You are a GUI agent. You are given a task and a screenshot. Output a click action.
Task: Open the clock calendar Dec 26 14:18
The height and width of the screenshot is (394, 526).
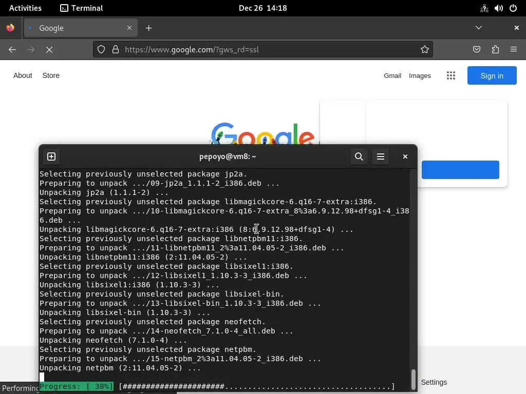tap(262, 8)
